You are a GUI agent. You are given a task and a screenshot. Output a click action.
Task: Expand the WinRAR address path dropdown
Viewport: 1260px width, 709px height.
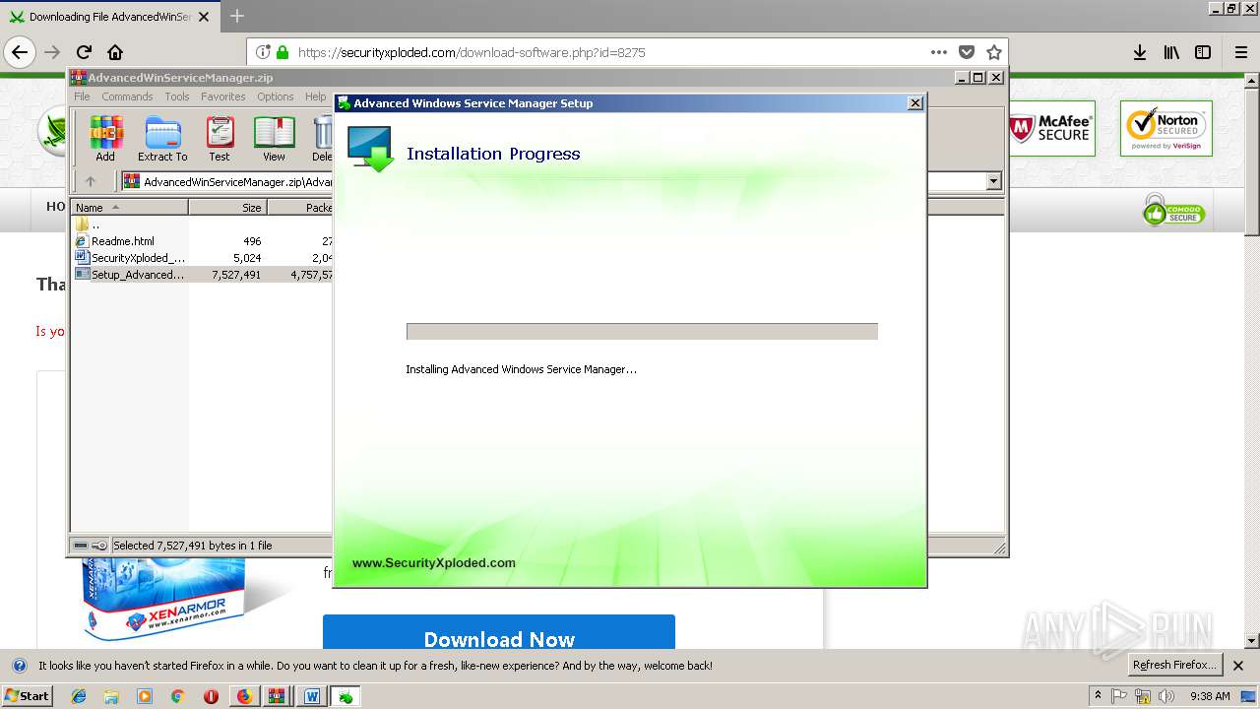(x=993, y=181)
